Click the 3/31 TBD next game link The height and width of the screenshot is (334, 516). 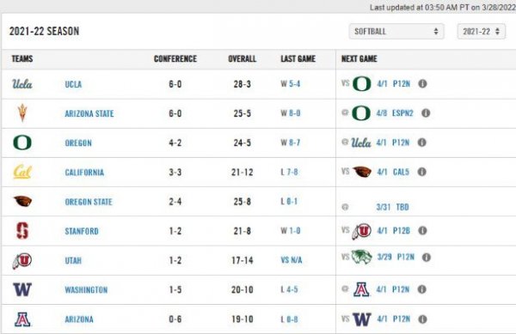click(393, 207)
